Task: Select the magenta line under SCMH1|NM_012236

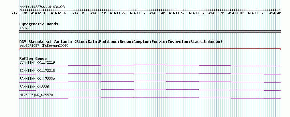Action: point(150,90)
